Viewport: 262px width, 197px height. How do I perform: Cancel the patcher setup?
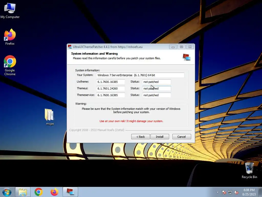pos(182,137)
